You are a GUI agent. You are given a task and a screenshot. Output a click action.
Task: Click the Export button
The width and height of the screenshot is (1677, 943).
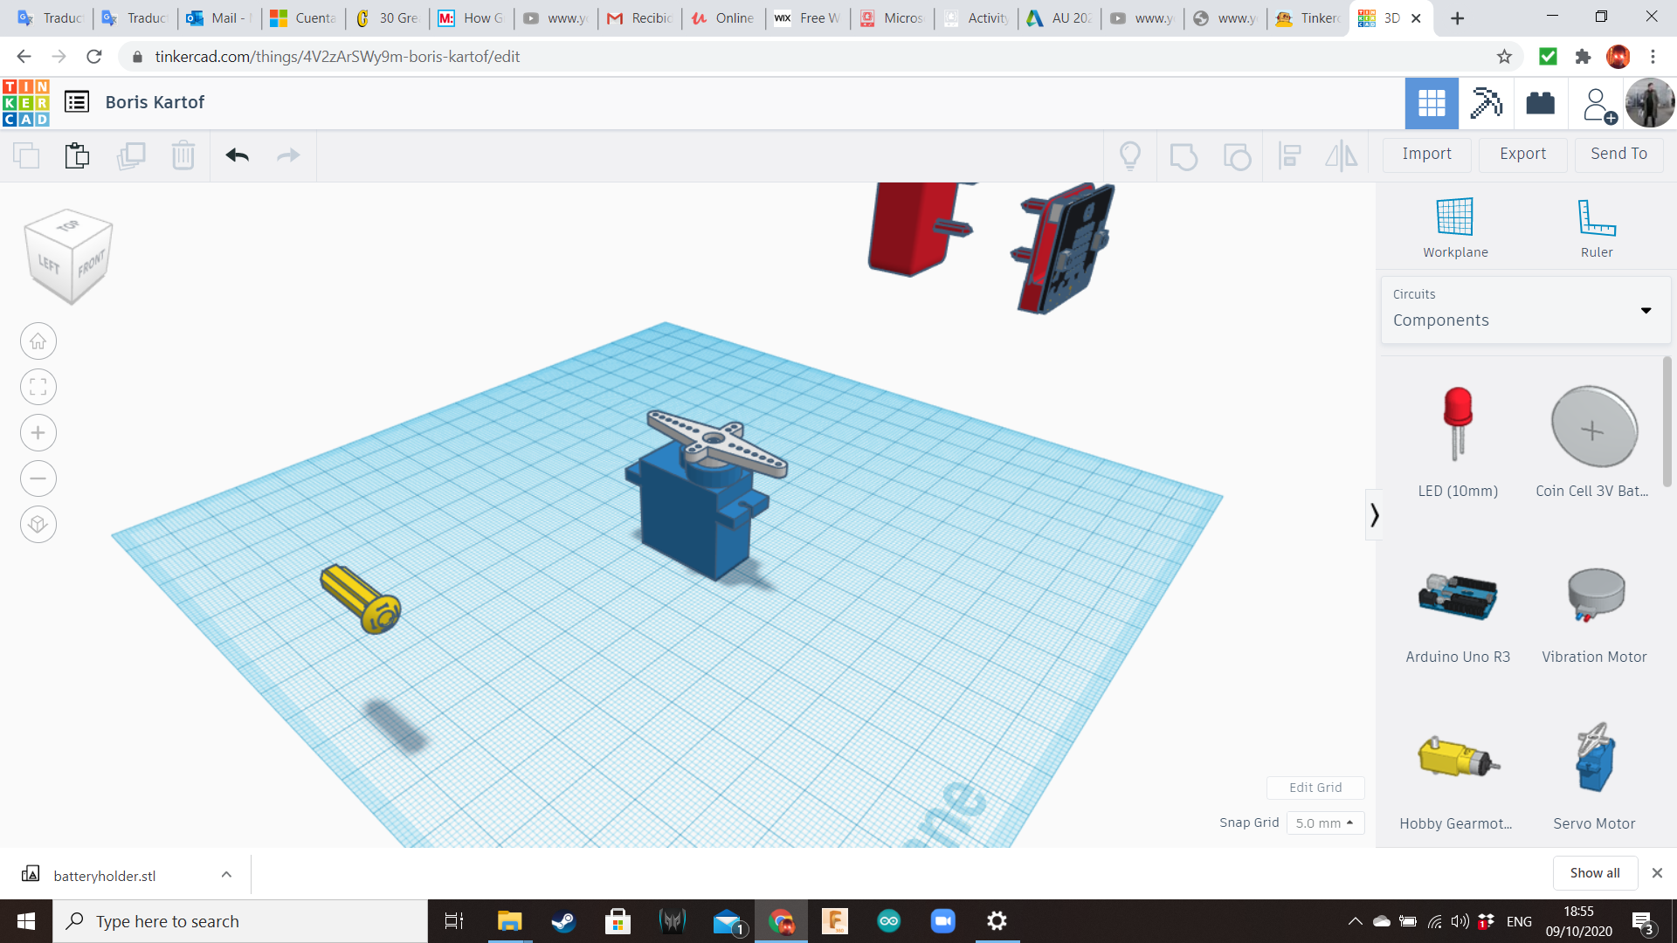click(1522, 154)
